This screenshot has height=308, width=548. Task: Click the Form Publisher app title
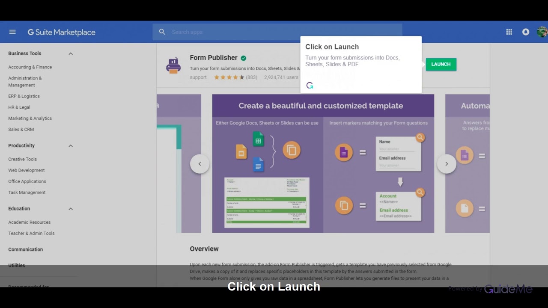214,58
